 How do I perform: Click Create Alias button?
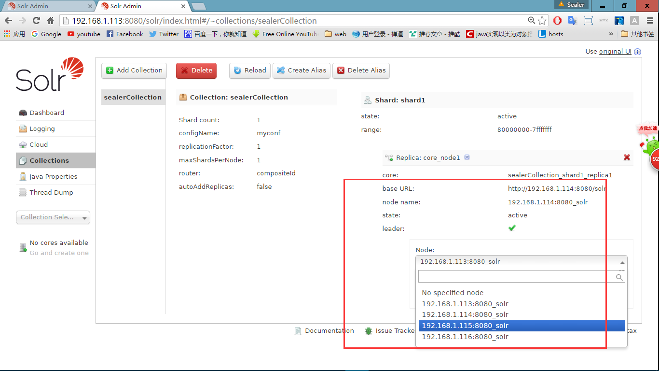click(302, 71)
